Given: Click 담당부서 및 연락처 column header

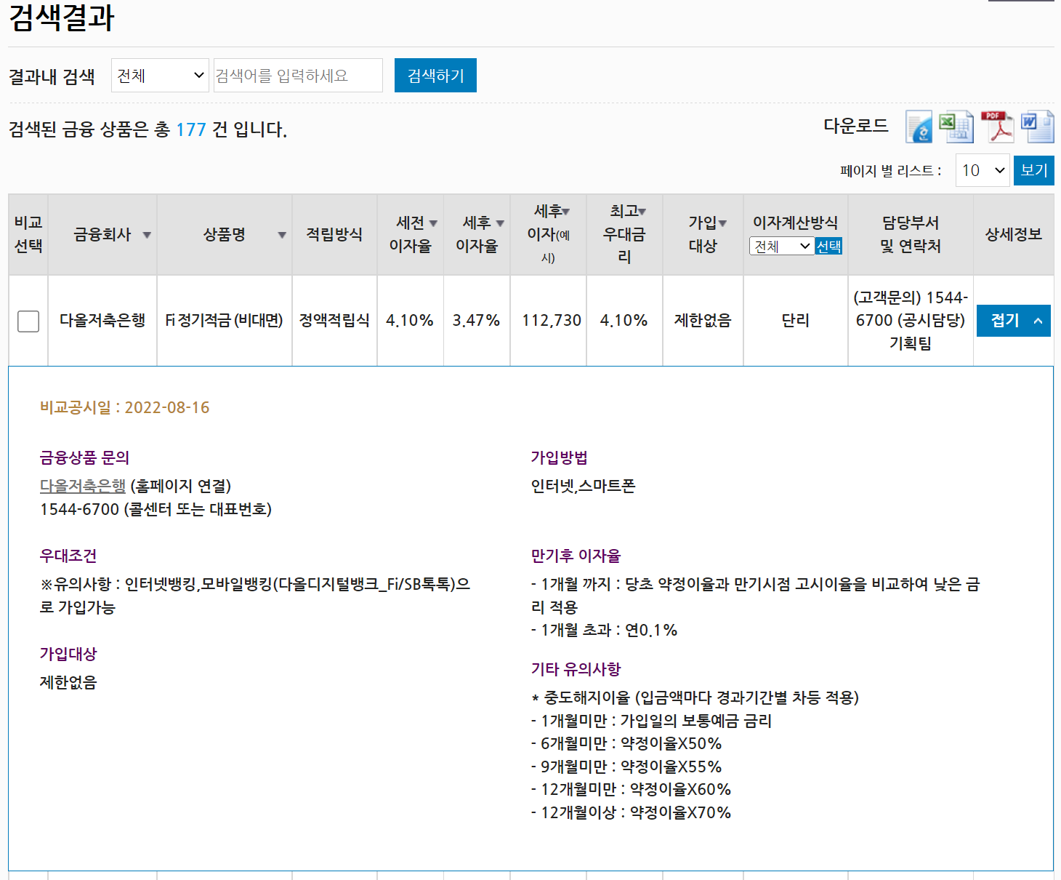Looking at the screenshot, I should pos(911,234).
